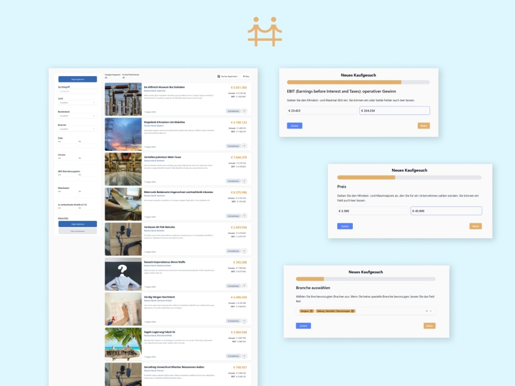Viewport: 515px width, 386px height.
Task: Click 'Kontaktieren' on 'Vertiefen Judentum Mehr Feuer'
Action: 233,181
